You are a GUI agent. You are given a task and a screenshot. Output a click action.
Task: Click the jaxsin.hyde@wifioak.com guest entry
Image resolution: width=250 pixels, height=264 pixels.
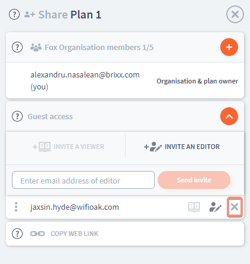74,207
